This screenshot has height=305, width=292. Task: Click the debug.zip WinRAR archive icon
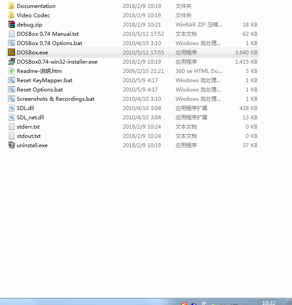[x=11, y=24]
